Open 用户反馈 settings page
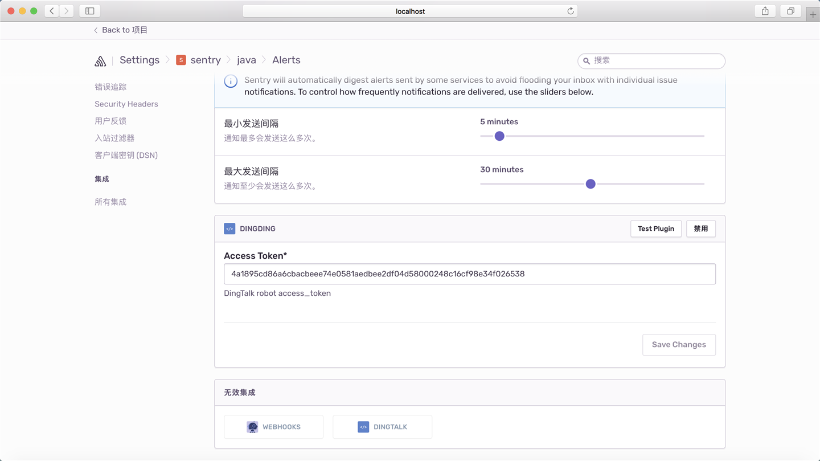 point(110,121)
